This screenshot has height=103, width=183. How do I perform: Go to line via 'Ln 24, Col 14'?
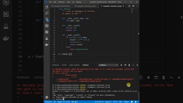[x=99, y=102]
